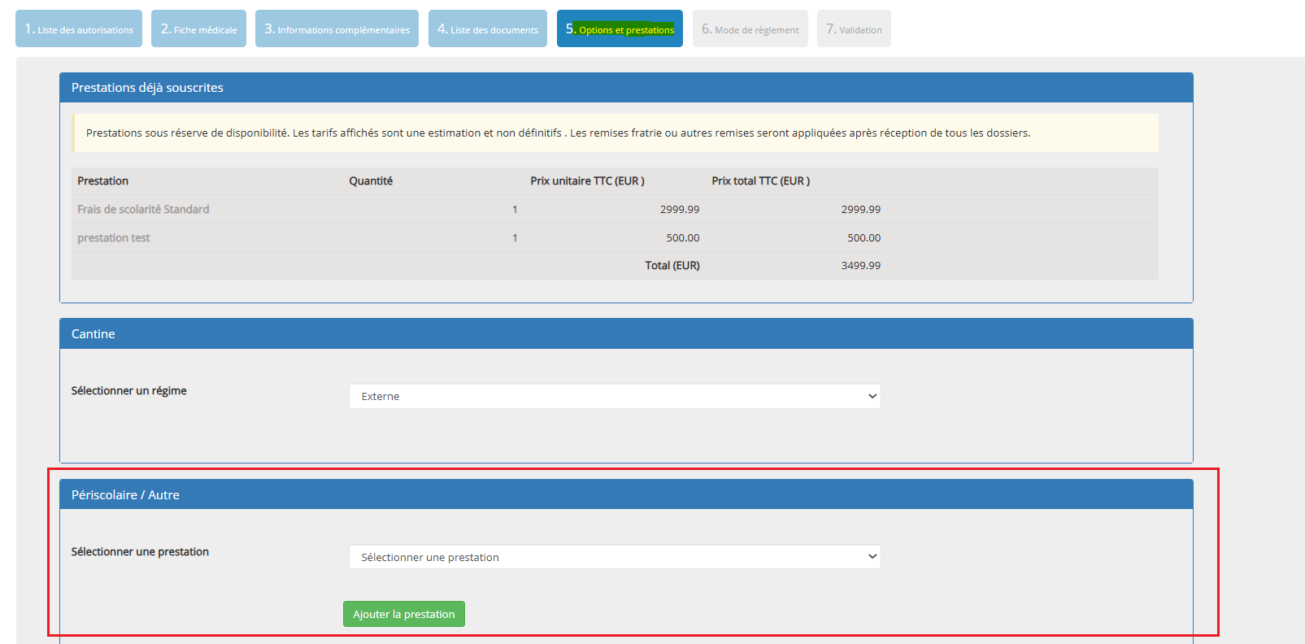The image size is (1305, 644).
Task: Open the Sélectionner une prestation dropdown
Action: click(615, 558)
